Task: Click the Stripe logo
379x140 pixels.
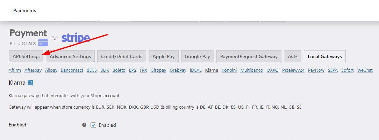Action: click(x=76, y=38)
